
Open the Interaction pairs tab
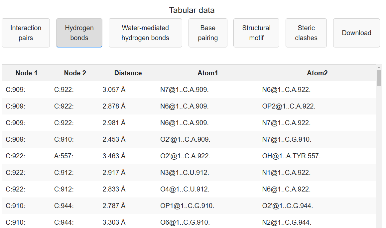[x=26, y=33]
